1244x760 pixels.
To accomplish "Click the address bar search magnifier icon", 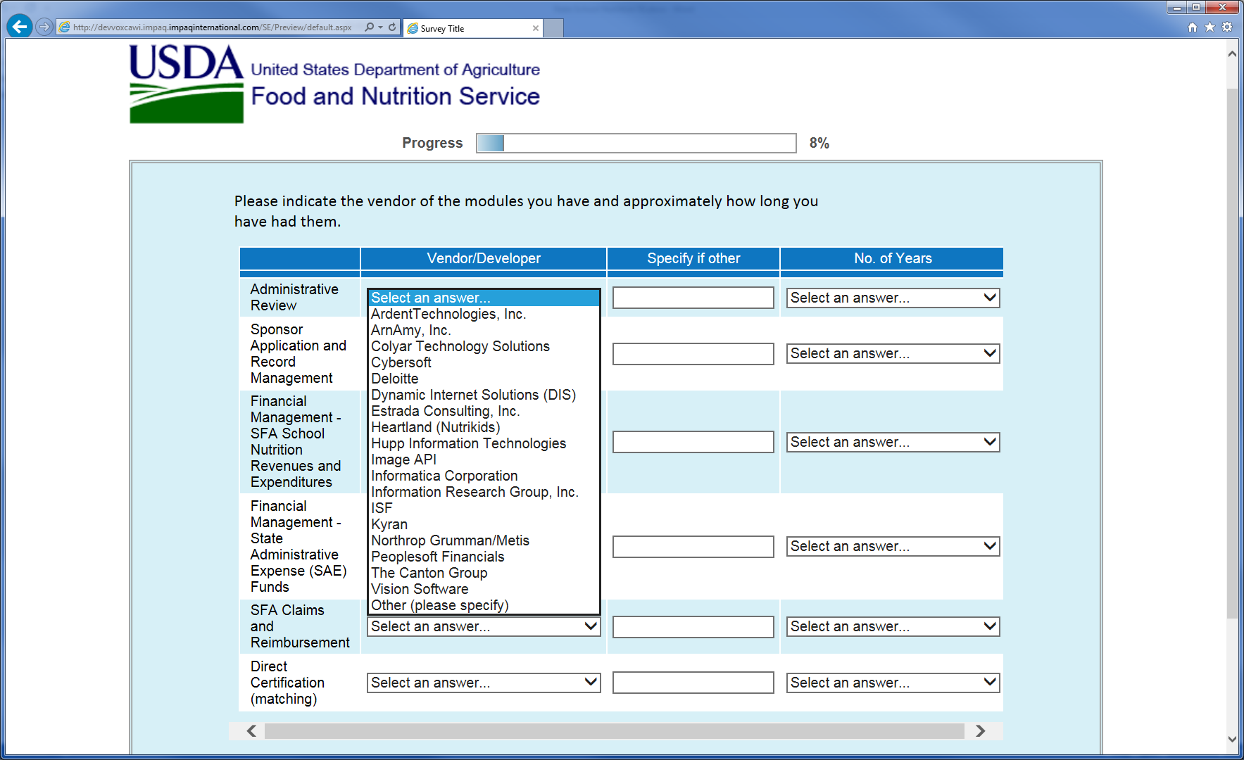I will coord(370,27).
